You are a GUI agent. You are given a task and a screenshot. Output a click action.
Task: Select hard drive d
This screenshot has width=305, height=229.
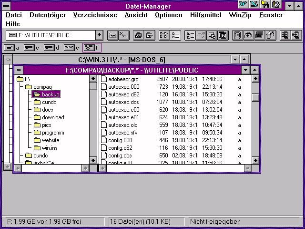pos(51,48)
